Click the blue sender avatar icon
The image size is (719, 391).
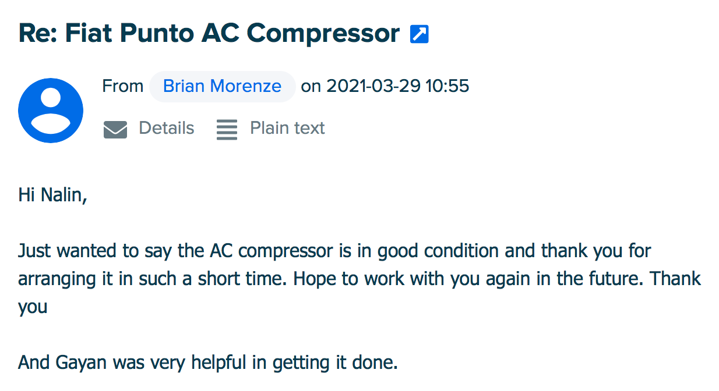[51, 111]
